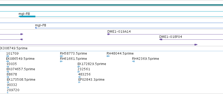
Task: Select the 101709 feature label
Action: 12,54
